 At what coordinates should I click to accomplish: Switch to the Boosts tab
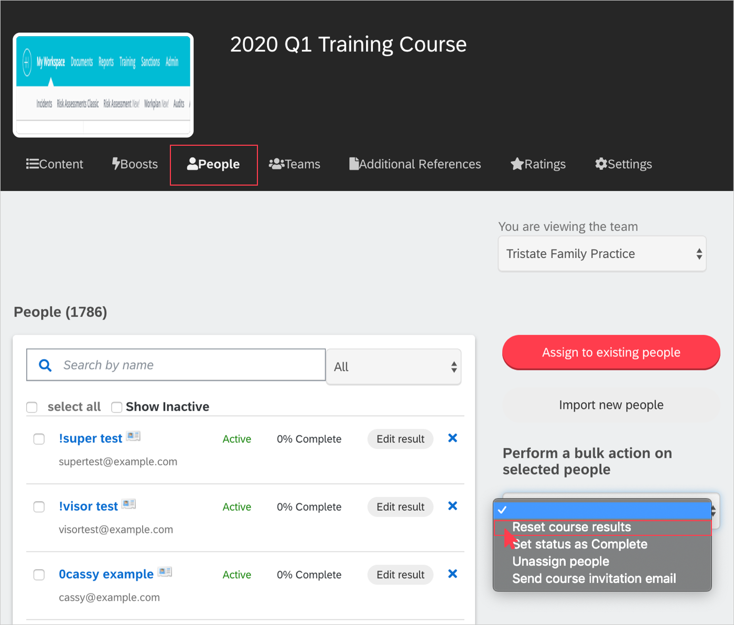coord(135,164)
